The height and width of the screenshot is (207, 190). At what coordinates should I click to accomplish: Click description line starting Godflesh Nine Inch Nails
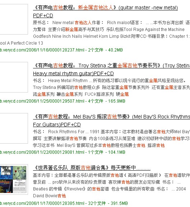[x=111, y=36]
